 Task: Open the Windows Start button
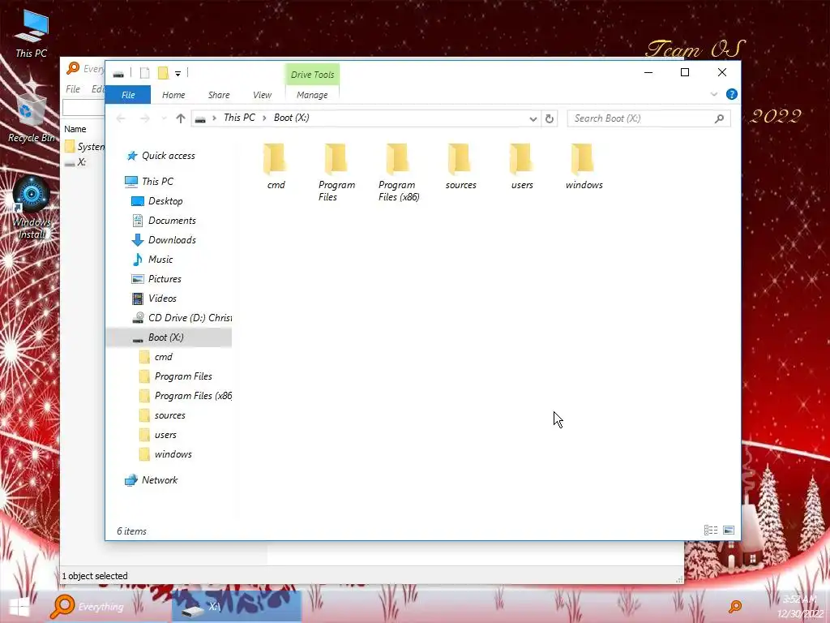[x=19, y=607]
